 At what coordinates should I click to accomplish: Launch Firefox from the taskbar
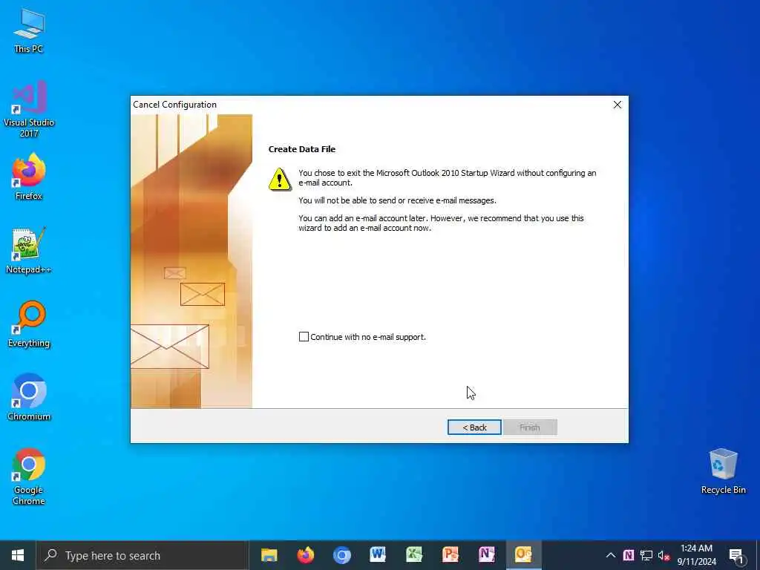pos(305,555)
